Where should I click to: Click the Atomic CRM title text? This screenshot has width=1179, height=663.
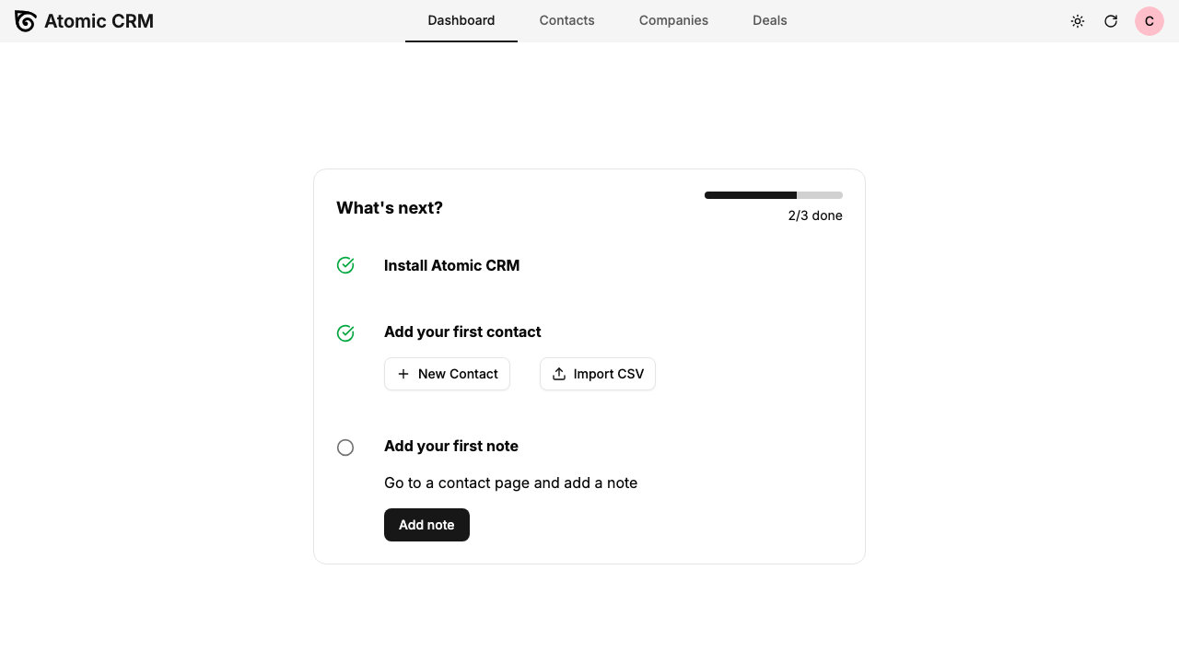99,21
